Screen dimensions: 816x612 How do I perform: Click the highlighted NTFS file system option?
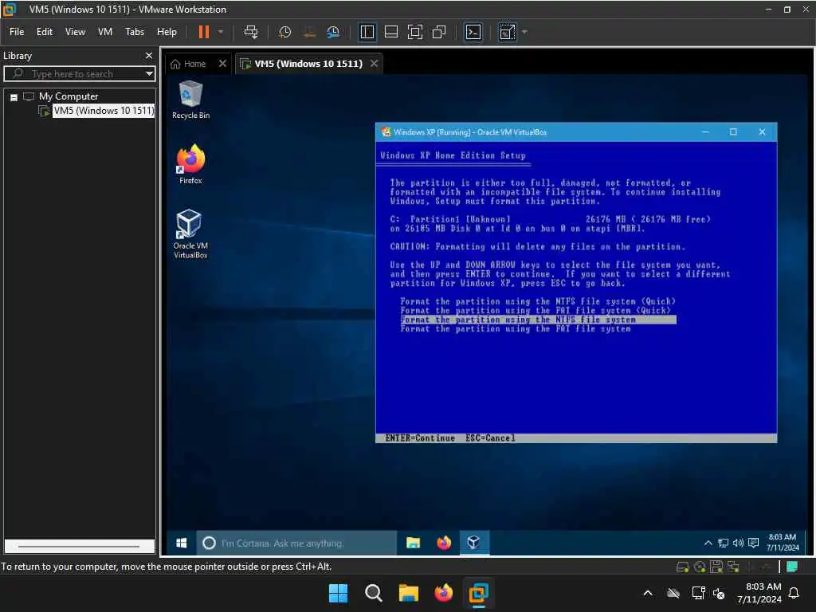(x=538, y=320)
